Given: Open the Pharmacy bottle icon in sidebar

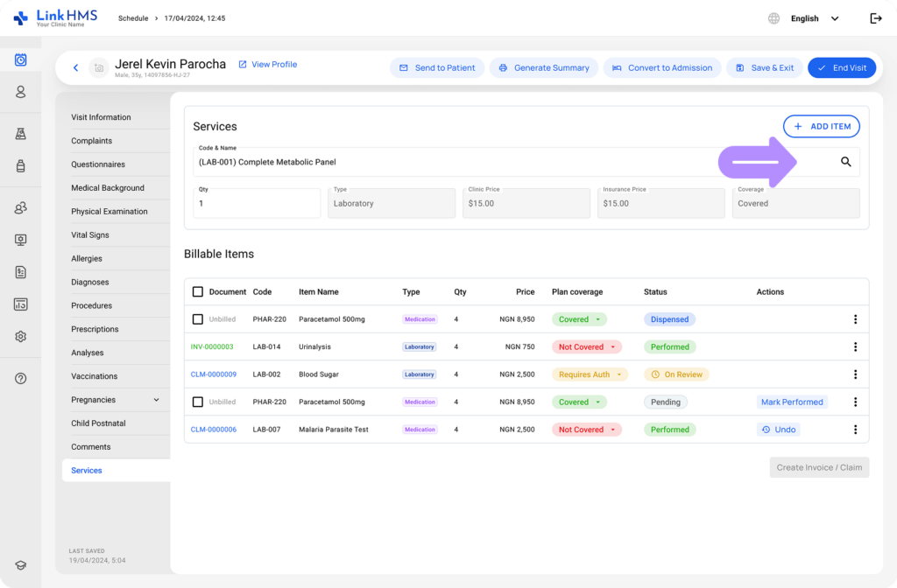Looking at the screenshot, I should 21,165.
